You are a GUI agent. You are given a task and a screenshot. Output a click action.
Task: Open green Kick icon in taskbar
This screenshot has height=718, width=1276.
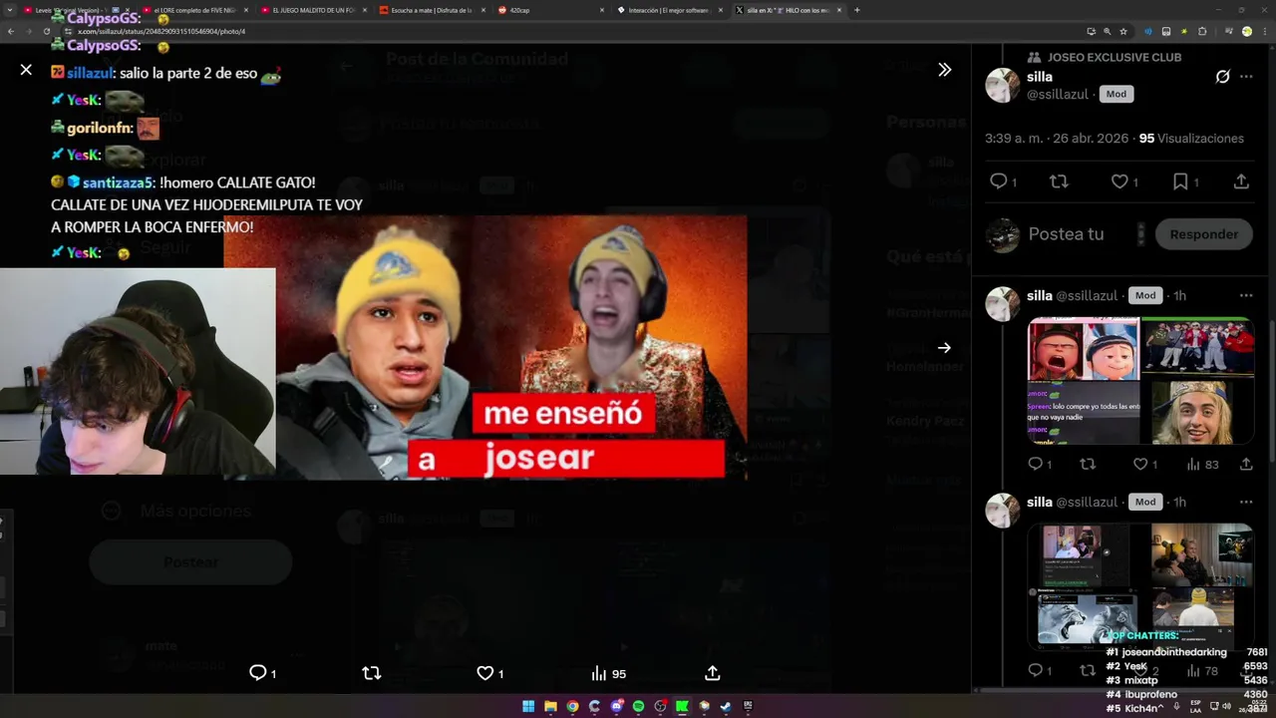pyautogui.click(x=682, y=706)
